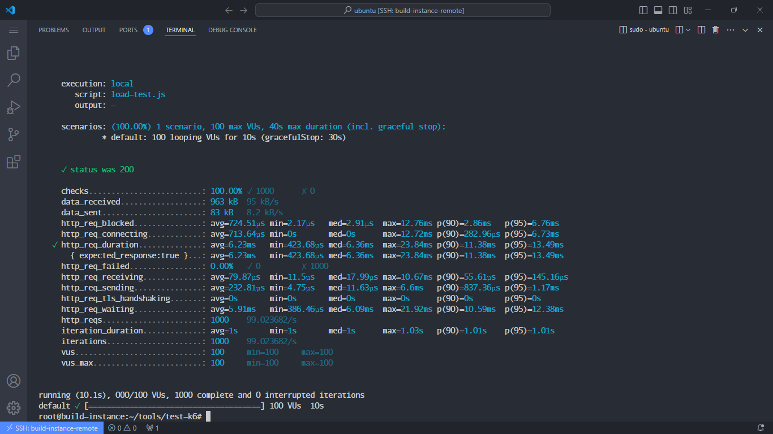Click the split icon left of launch chevron
Screen dimensions: 773x434
coord(680,30)
